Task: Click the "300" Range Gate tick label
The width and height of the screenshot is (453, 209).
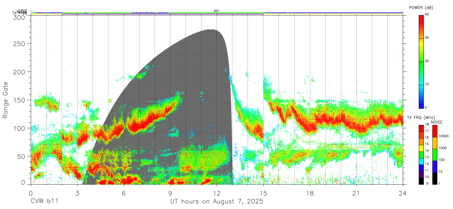Action: coord(20,17)
